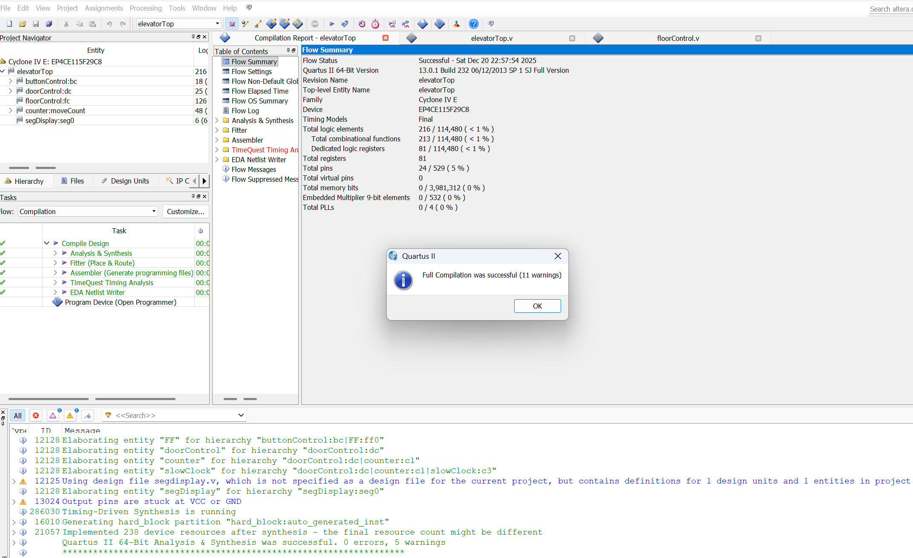
Task: Switch to the Files navigator tab
Action: click(x=73, y=181)
